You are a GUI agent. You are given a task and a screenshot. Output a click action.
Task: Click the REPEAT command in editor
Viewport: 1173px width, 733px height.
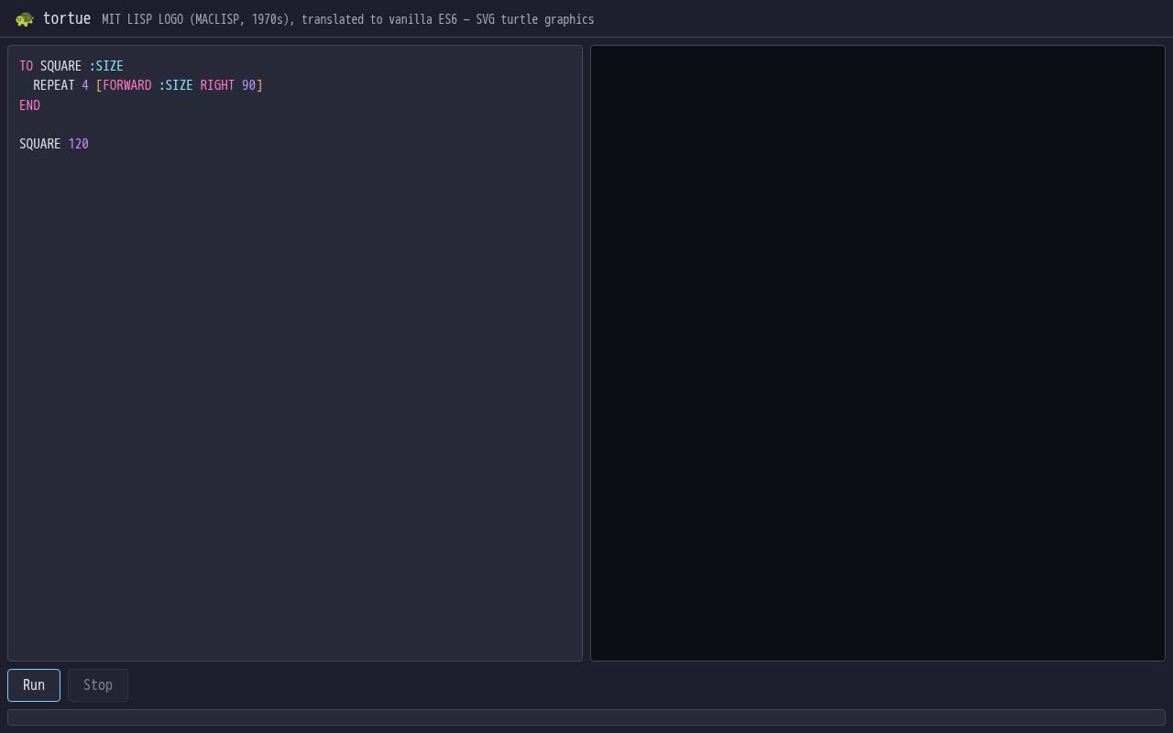tap(54, 85)
